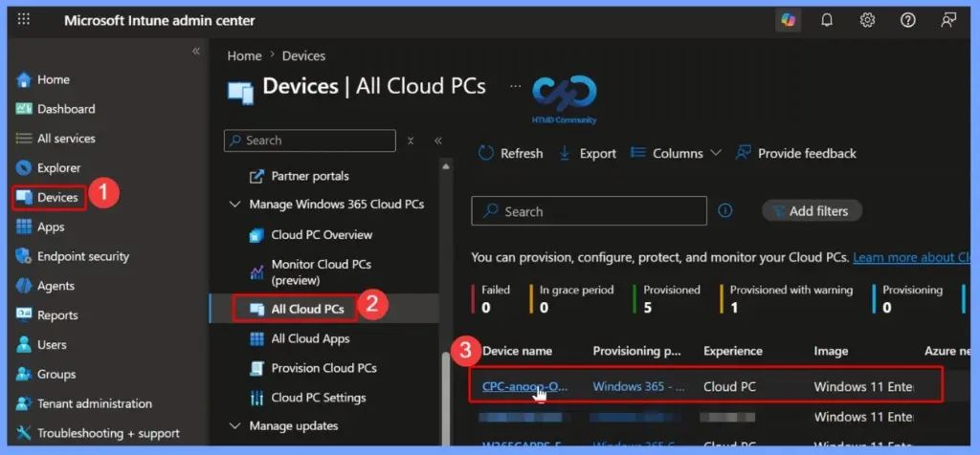Open portal settings gear icon
Screen dimensions: 980x455
867,21
